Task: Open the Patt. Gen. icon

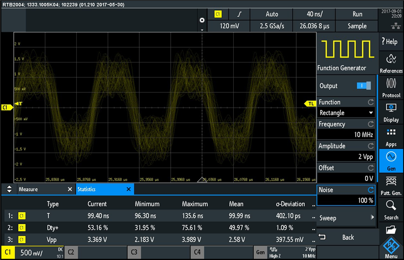Action: [391, 185]
